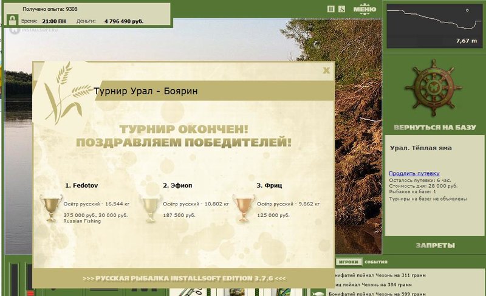
Task: Click the pause icon near МЕНЮ
Action: coord(330,9)
